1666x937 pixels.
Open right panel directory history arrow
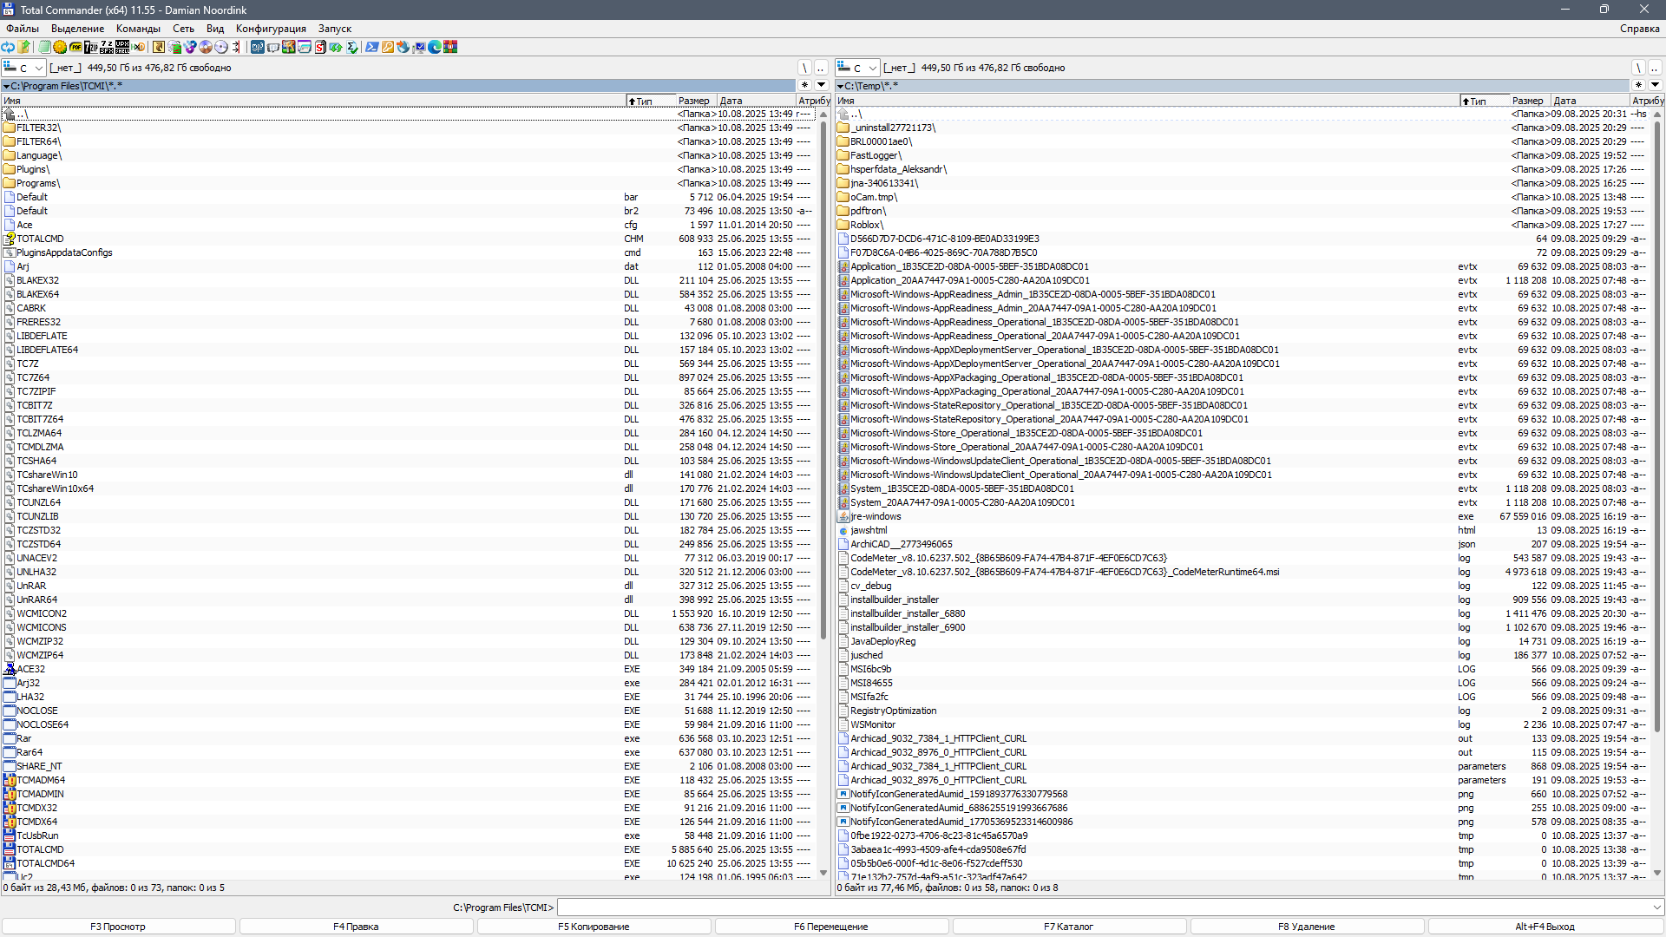[1656, 85]
